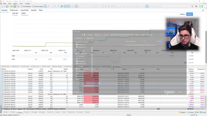Select the shapes drawing tool
207x116 pixels.
[x=102, y=6]
